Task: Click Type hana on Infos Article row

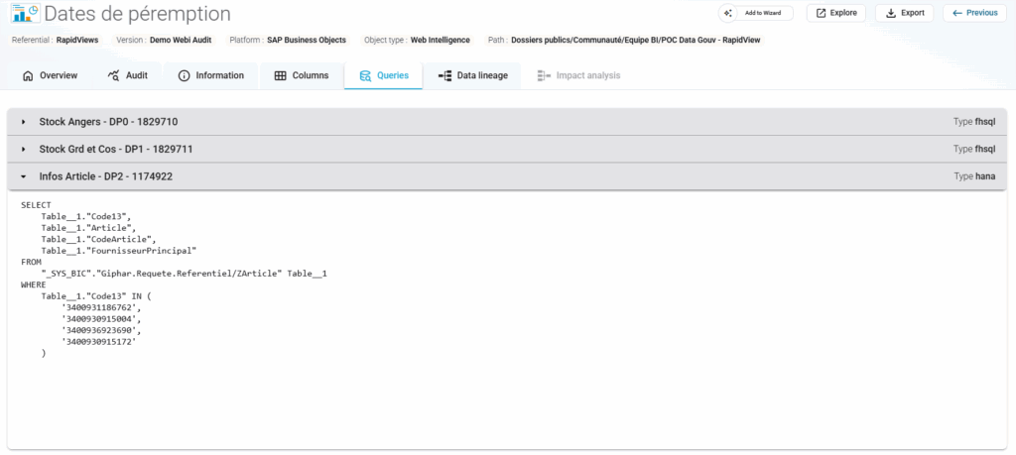Action: click(x=974, y=176)
